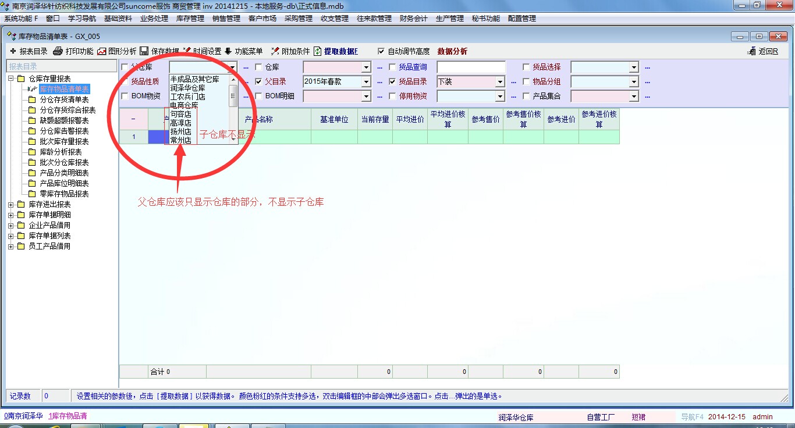Click the 打印功能 printer icon

(58, 51)
